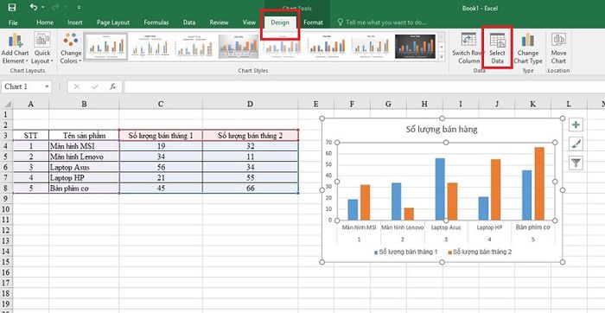Select the dark background chart style thumbnail

click(415, 47)
